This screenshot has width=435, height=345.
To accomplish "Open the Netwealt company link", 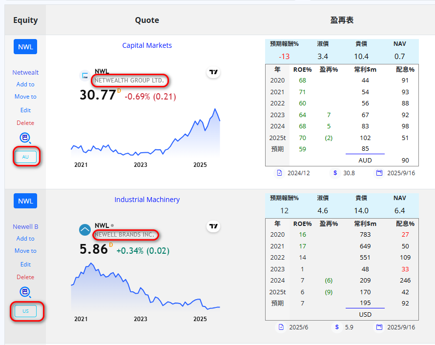I will tap(25, 72).
